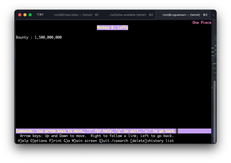231x163 pixels.
Task: Click M)ain screen command in footer
Action: (84, 141)
